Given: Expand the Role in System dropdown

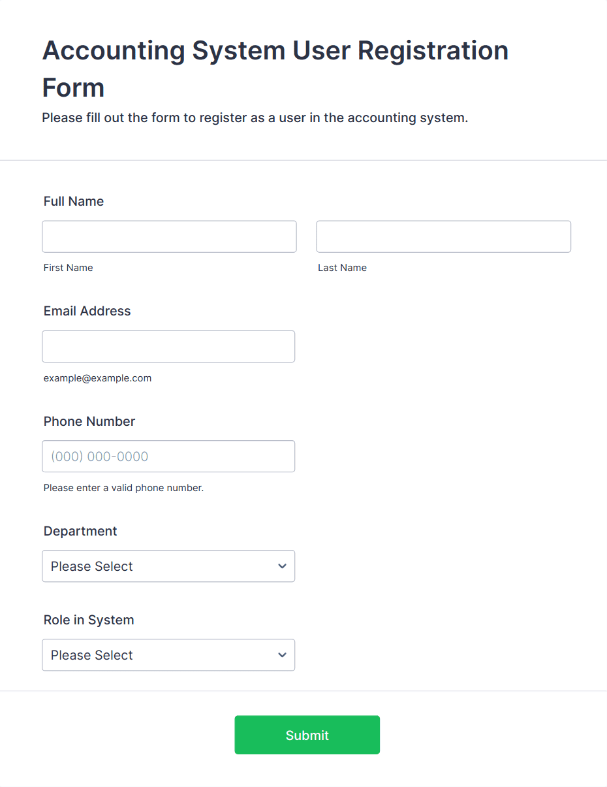Looking at the screenshot, I should click(x=168, y=655).
